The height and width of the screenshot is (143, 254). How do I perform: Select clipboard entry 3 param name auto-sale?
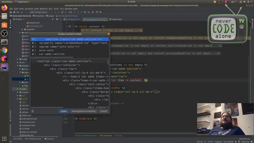[x=70, y=47]
